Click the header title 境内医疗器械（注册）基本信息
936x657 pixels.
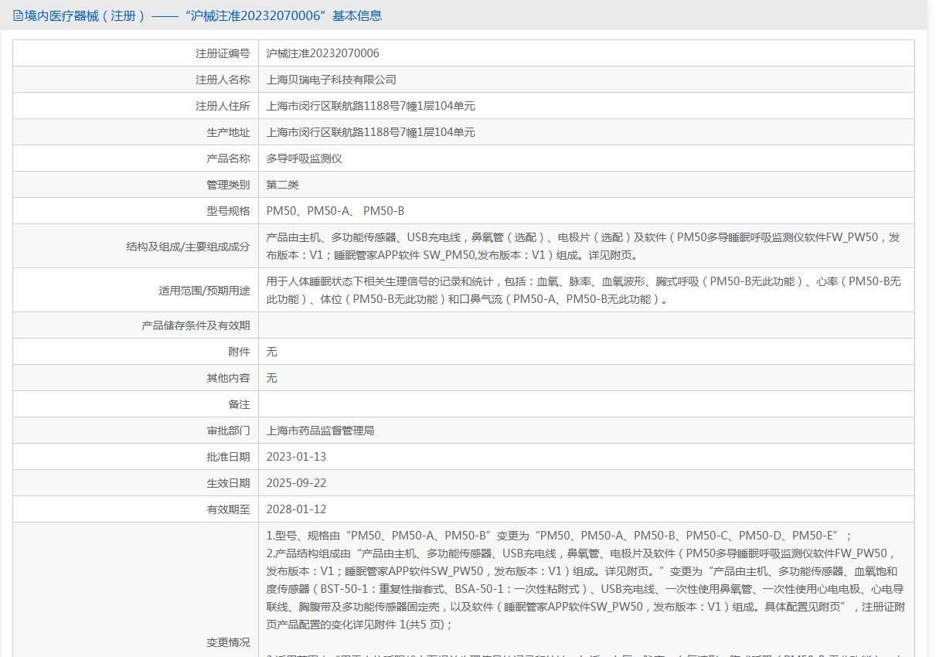coord(203,15)
